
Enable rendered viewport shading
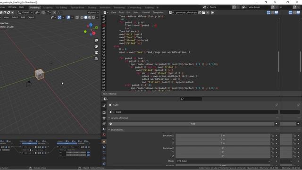point(93,17)
